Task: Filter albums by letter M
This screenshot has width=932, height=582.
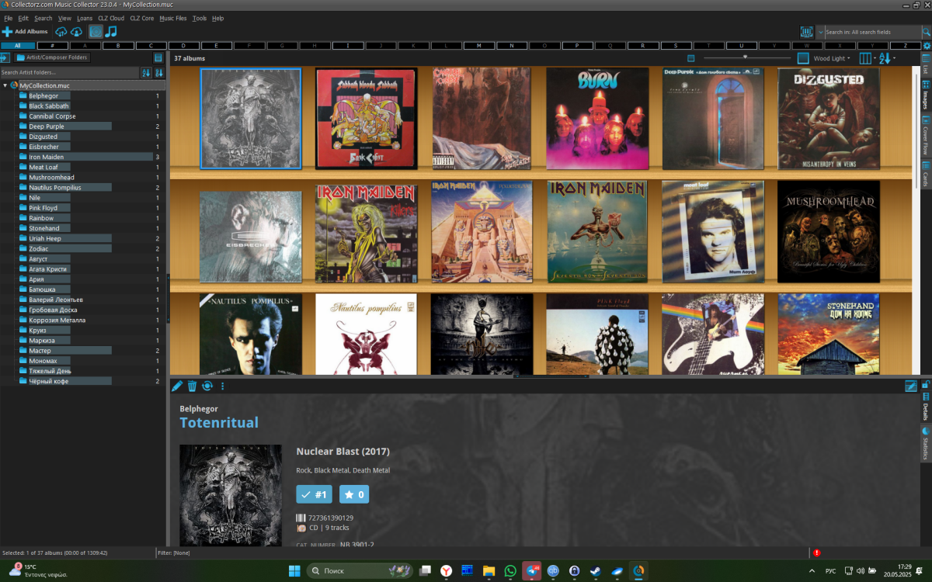Action: [x=478, y=46]
